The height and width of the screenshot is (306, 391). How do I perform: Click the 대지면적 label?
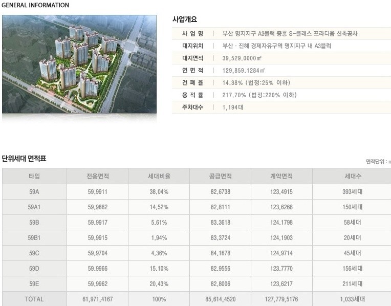pyautogui.click(x=193, y=58)
